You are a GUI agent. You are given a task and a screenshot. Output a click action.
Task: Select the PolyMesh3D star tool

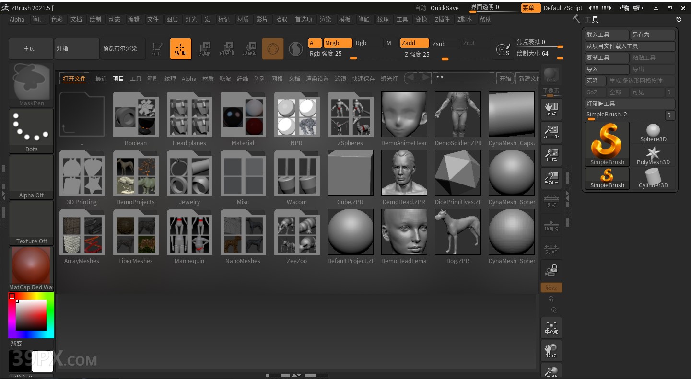coord(653,156)
